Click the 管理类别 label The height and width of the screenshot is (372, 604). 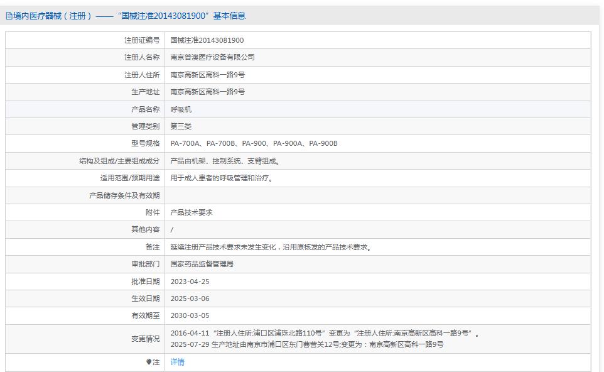click(x=145, y=126)
